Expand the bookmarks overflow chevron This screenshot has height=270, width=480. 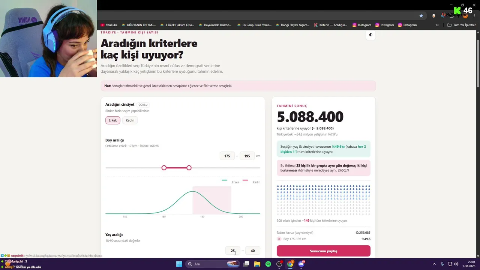click(x=437, y=25)
